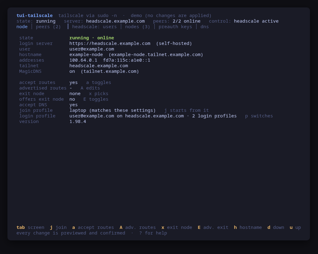The image size is (318, 254).
Task: Click the version number 1.98.4
Action: click(78, 121)
